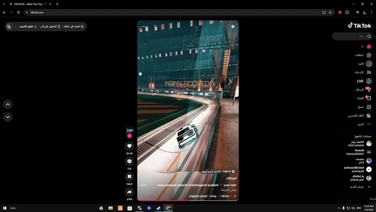The height and width of the screenshot is (212, 376).
Task: Open followed account _j7cf
Action: point(364,161)
